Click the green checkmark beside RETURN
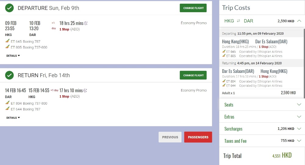The height and width of the screenshot is (165, 305). 9,75
